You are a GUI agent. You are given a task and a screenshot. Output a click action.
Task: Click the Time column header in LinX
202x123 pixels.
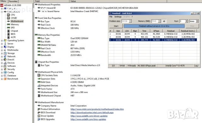144,31
